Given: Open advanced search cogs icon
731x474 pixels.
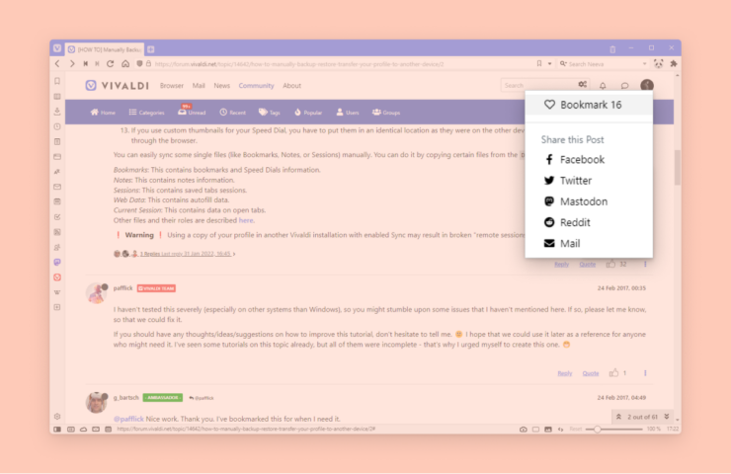Looking at the screenshot, I should (x=582, y=85).
